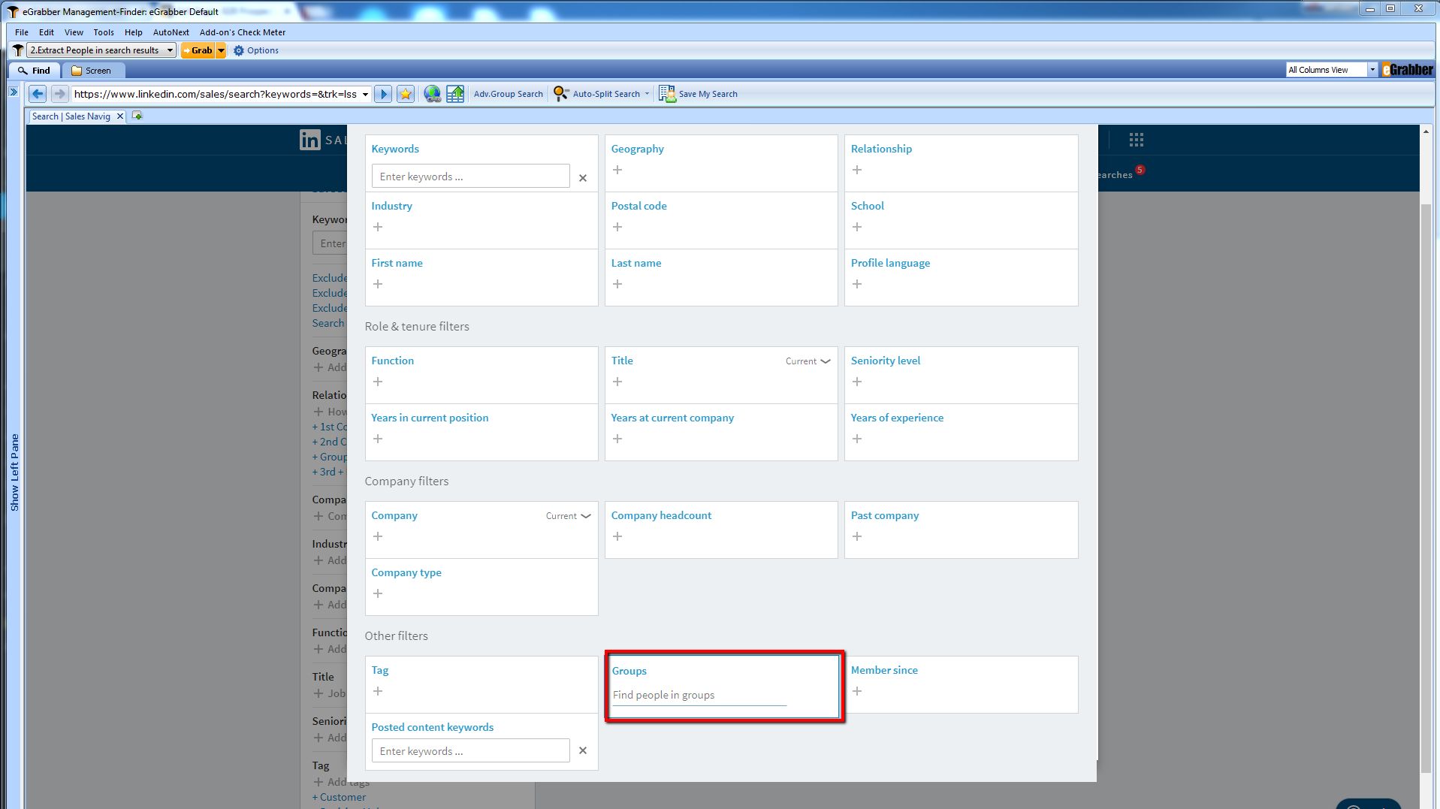Add a Tag filter with plus
The width and height of the screenshot is (1440, 809).
coord(378,691)
